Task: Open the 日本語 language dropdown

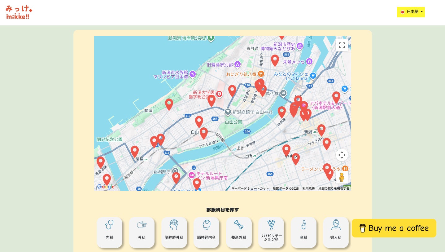Action: point(411,12)
